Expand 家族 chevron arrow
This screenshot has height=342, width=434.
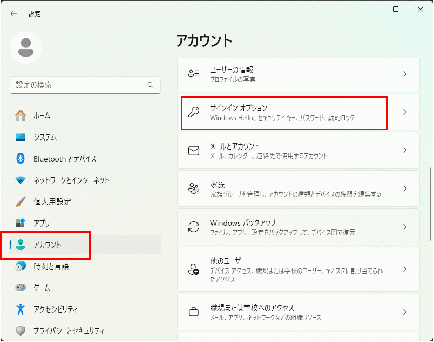405,189
